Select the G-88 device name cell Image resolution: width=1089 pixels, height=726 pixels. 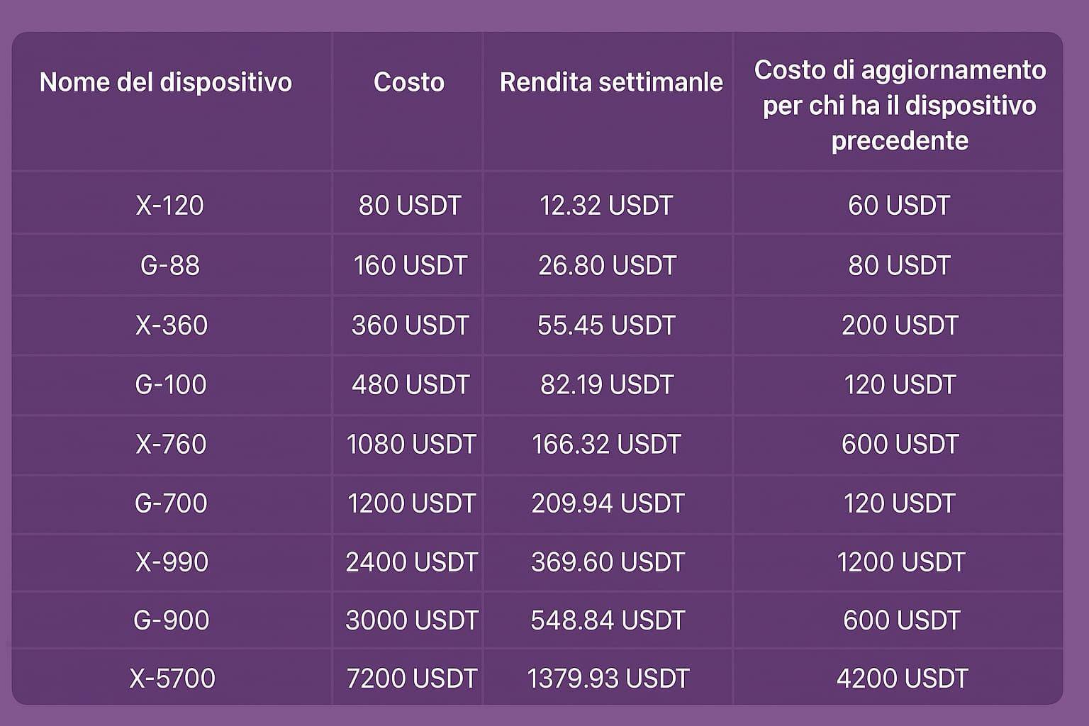[x=170, y=265]
